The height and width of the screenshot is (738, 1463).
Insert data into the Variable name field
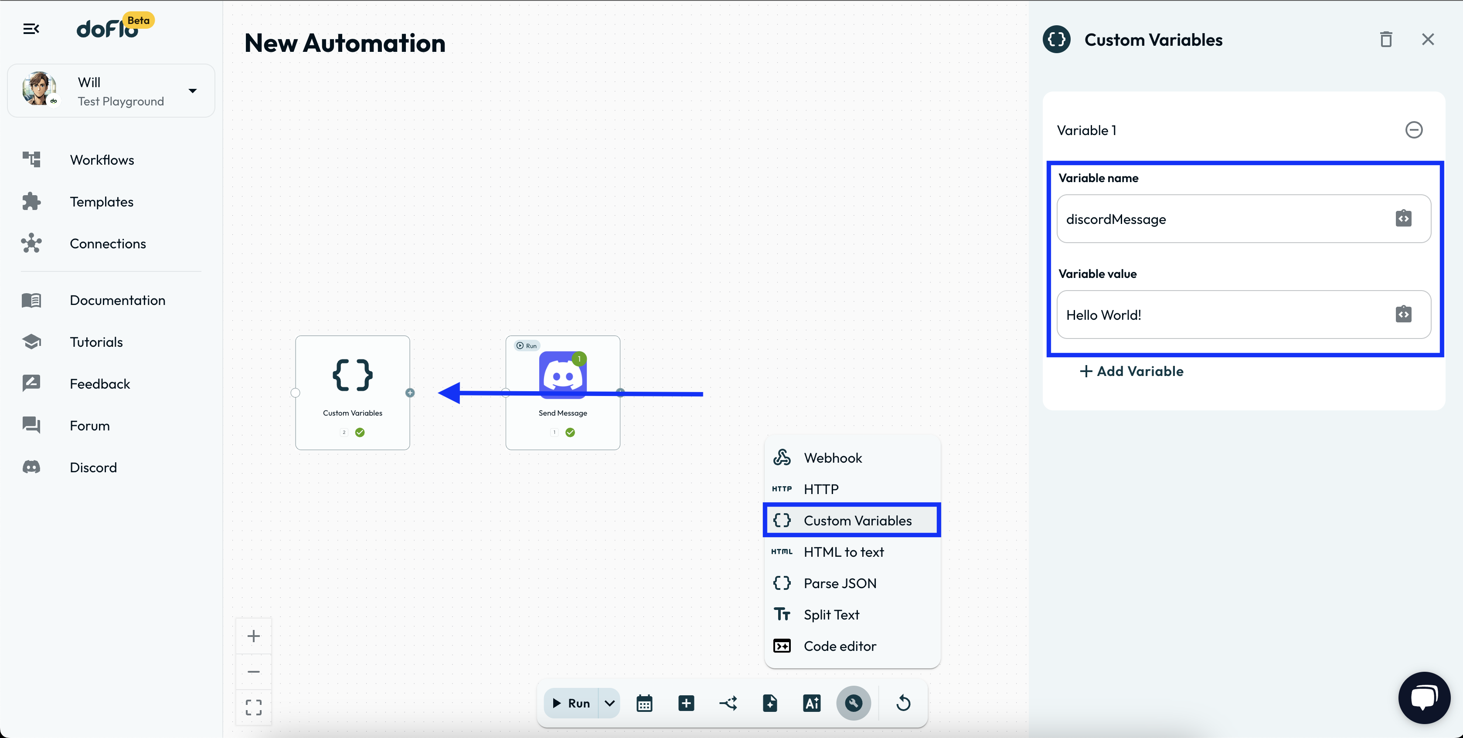1403,219
